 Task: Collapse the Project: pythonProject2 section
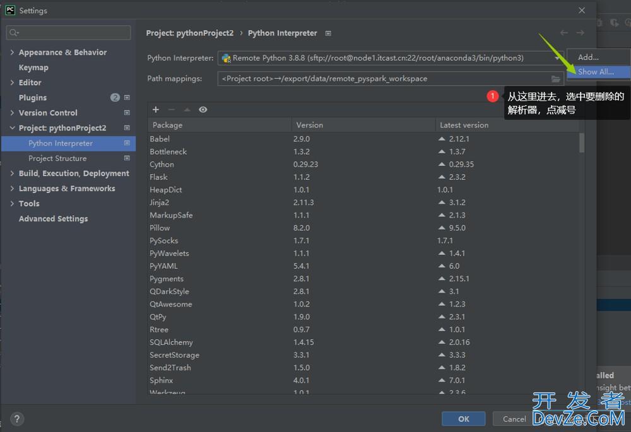click(12, 128)
